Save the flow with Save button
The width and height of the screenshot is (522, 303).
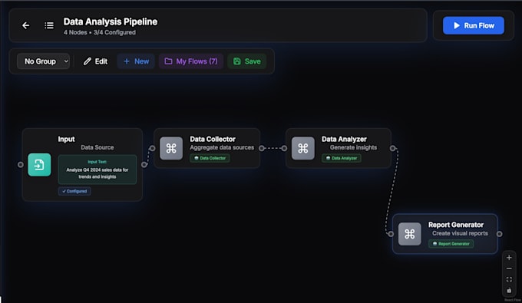click(x=247, y=61)
